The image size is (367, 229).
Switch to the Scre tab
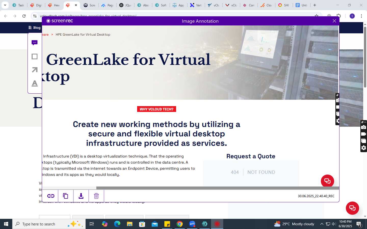(x=89, y=5)
